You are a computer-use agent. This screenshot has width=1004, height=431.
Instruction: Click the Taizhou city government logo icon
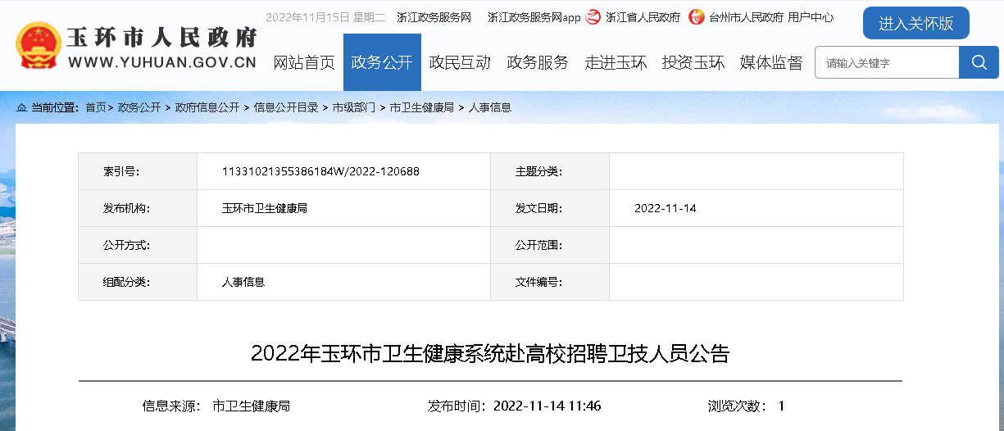(x=697, y=16)
